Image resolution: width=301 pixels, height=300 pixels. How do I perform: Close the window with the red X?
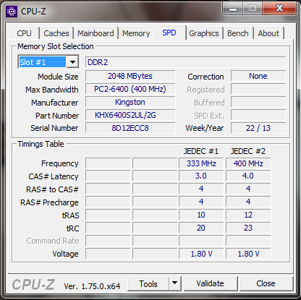(x=279, y=9)
